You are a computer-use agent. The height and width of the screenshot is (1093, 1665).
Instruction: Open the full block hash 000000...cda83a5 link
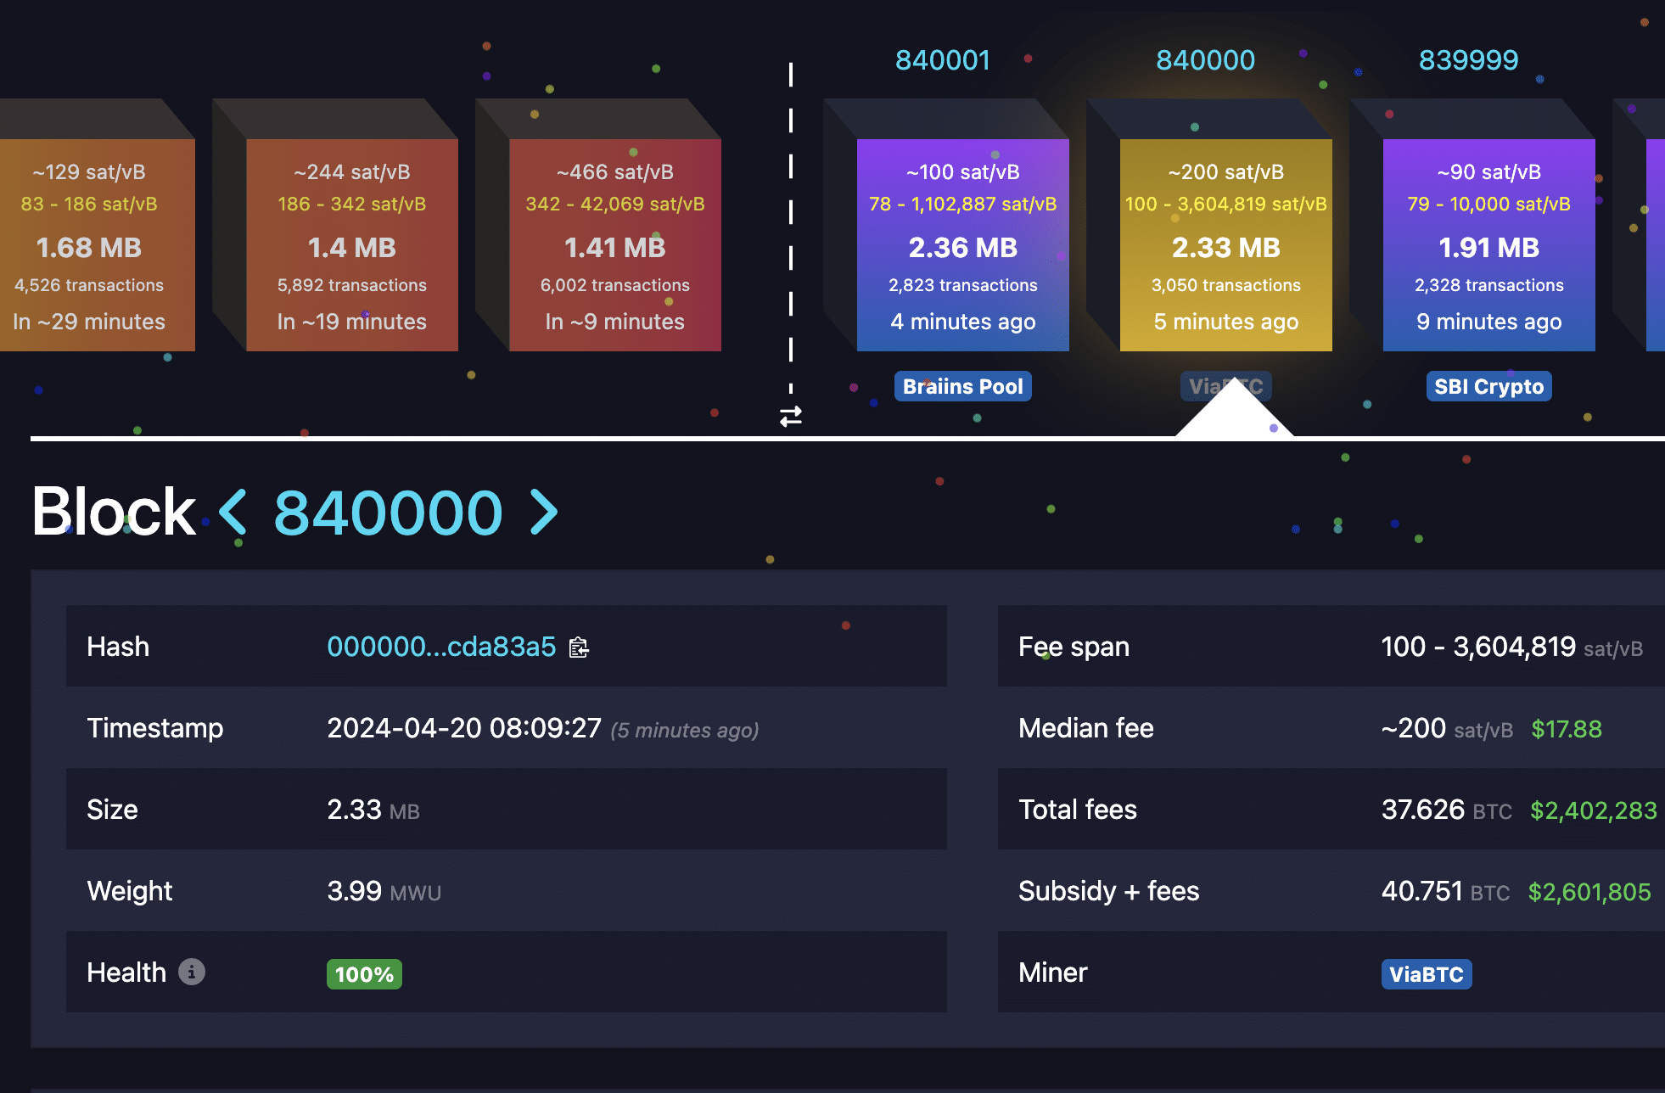pyautogui.click(x=441, y=647)
